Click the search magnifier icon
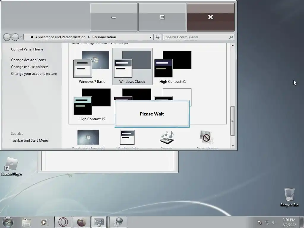Image resolution: width=304 pixels, height=228 pixels. 231,37
